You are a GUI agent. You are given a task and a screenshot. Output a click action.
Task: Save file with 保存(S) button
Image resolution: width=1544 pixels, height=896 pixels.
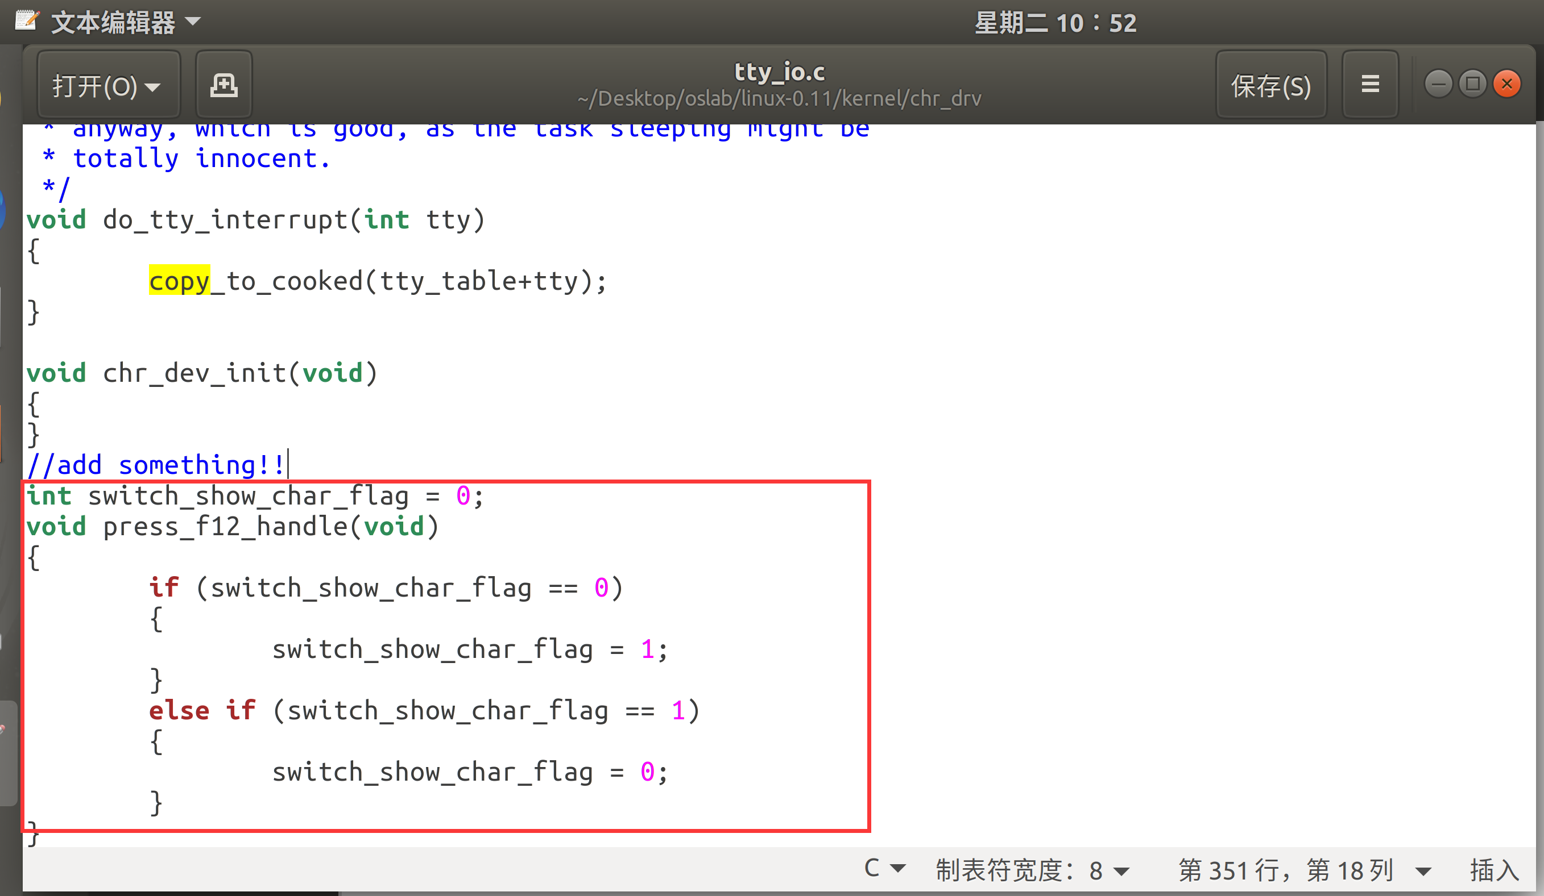pos(1270,85)
